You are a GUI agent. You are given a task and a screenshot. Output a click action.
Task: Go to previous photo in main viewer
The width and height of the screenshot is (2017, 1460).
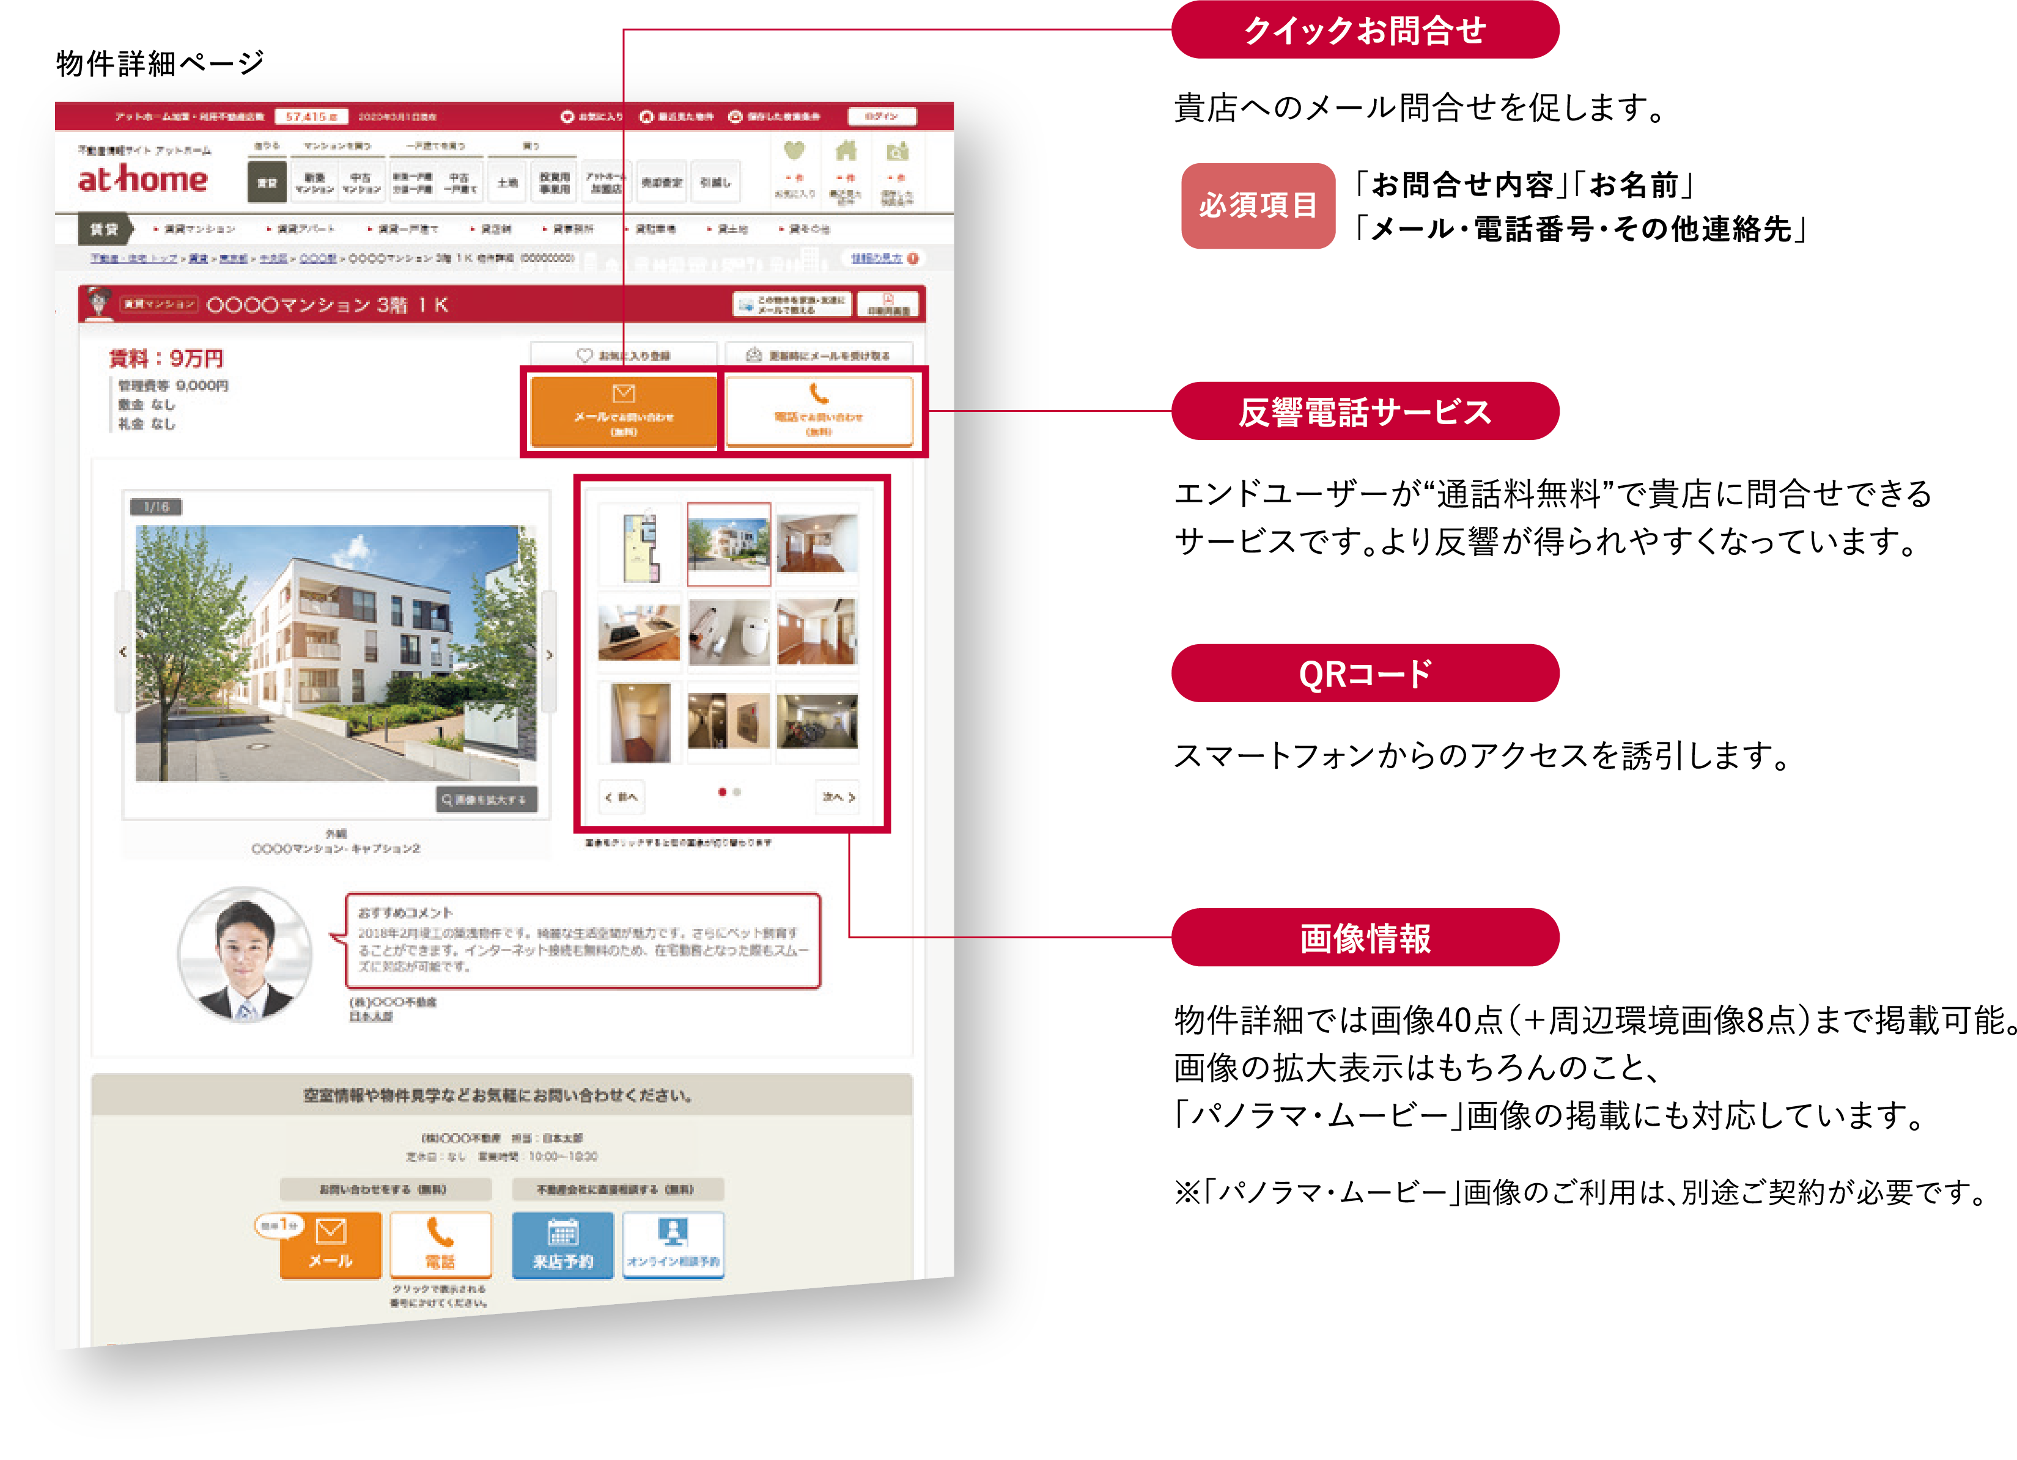click(x=123, y=653)
